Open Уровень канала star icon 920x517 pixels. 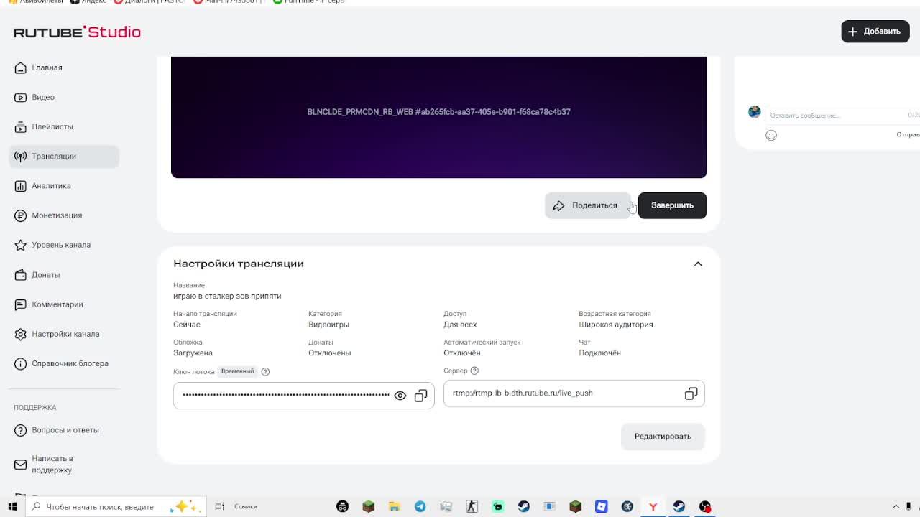pos(20,245)
